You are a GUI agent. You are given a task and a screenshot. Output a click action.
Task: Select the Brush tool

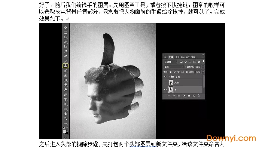click(65, 61)
